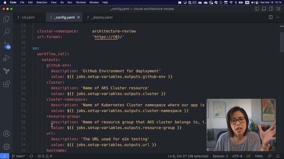The image size is (284, 159).
Task: Open the Go menu
Action: click(62, 2)
